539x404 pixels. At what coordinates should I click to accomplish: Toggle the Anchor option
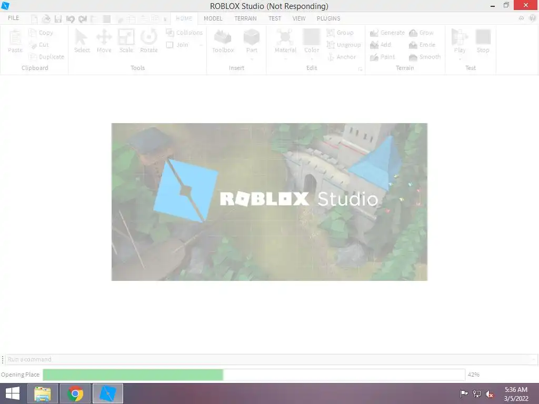pyautogui.click(x=341, y=57)
